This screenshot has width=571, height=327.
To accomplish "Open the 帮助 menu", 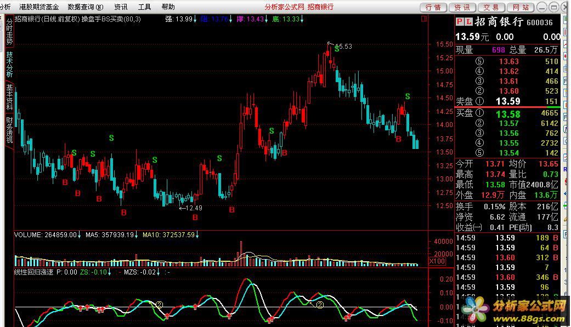I will click(x=168, y=7).
